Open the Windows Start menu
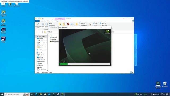 pos(2,94)
